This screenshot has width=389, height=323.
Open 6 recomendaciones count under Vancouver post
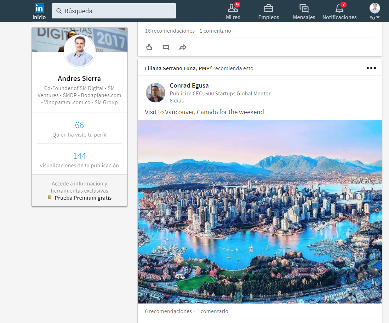168,311
